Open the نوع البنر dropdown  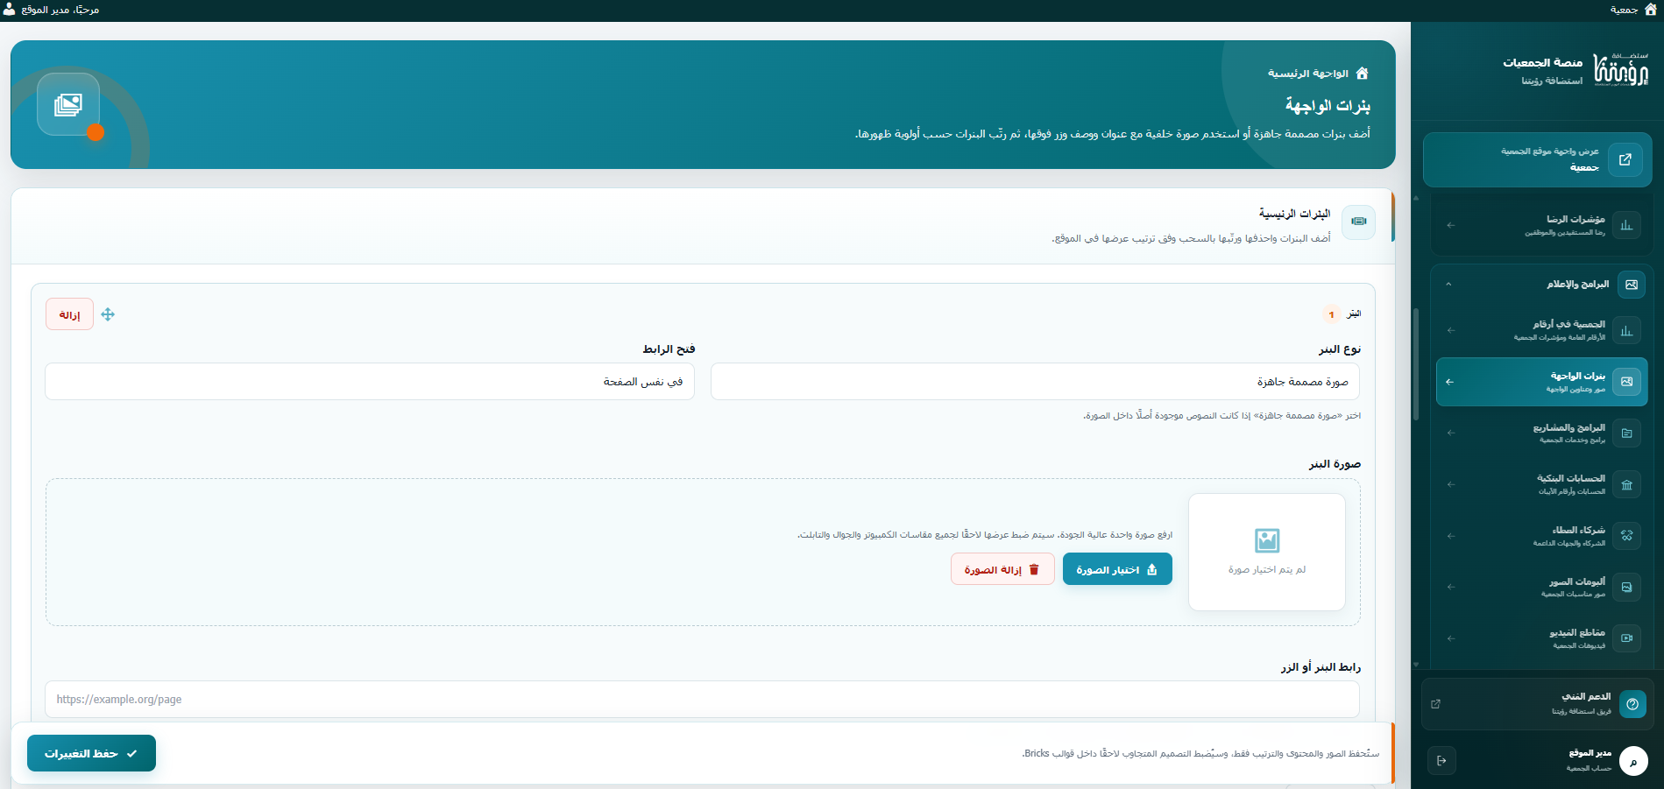pos(1035,382)
